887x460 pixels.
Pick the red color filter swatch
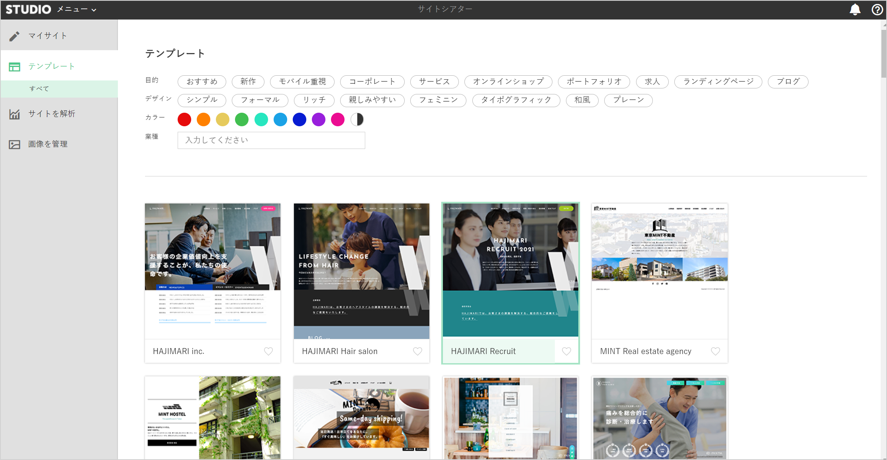tap(184, 119)
